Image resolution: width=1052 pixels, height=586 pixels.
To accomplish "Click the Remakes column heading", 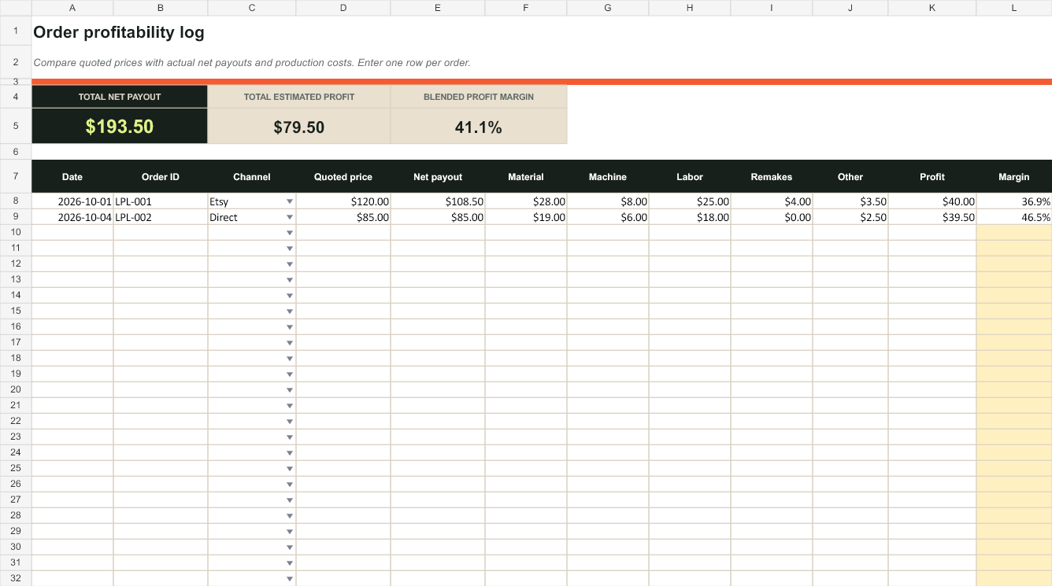I will (772, 177).
